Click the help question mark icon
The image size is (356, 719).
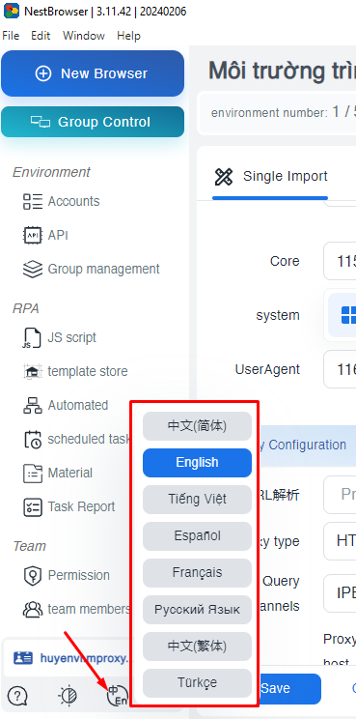coord(17,697)
